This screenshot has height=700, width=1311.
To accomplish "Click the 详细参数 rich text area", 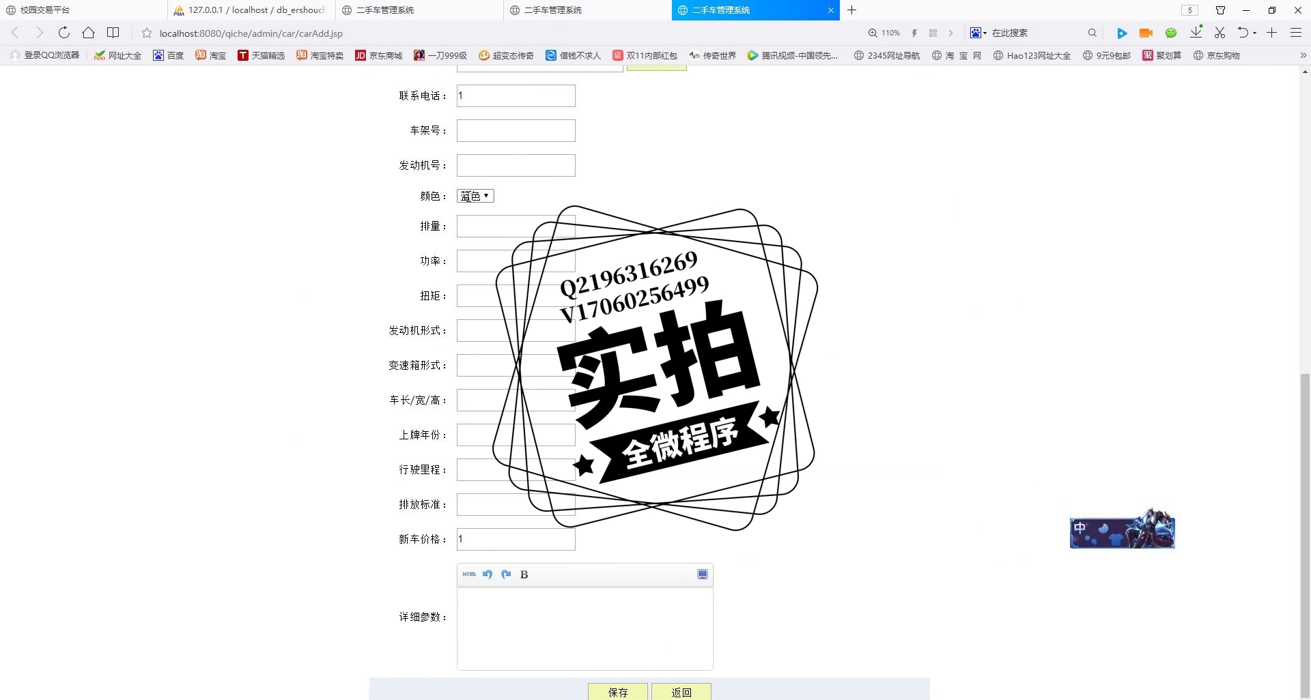I will [585, 628].
